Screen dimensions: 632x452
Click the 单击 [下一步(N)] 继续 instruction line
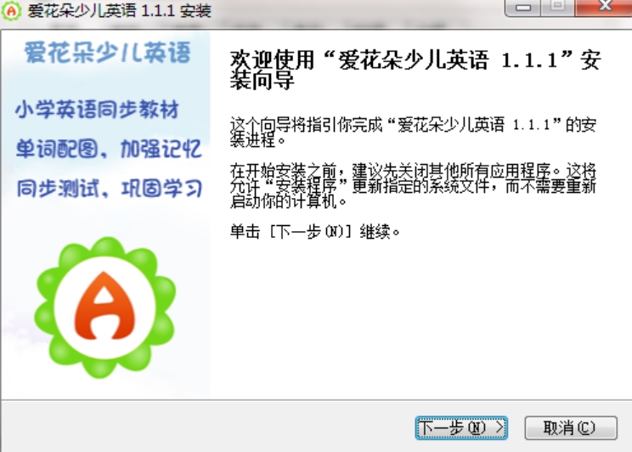[315, 232]
